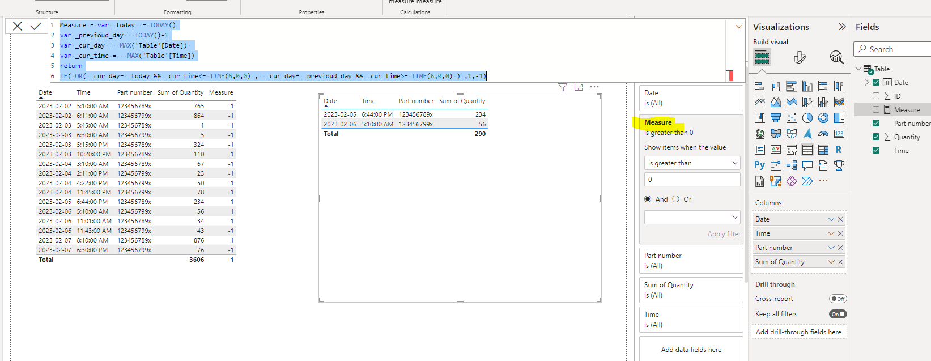Choose the gauge visual
Screen dimensions: 931x361
click(823, 134)
